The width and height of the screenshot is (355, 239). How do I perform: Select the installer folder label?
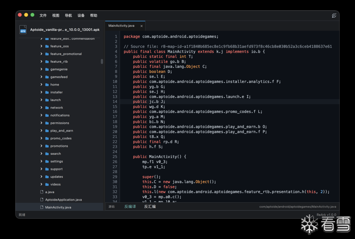[57, 92]
